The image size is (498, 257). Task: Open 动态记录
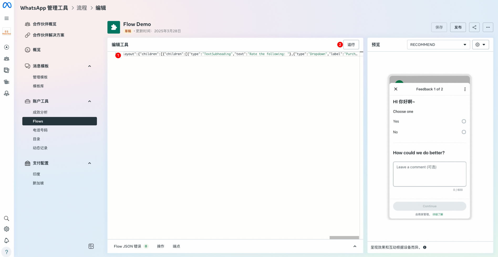click(x=40, y=148)
